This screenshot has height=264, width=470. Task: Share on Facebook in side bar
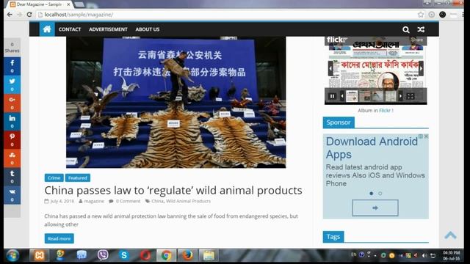12,66
